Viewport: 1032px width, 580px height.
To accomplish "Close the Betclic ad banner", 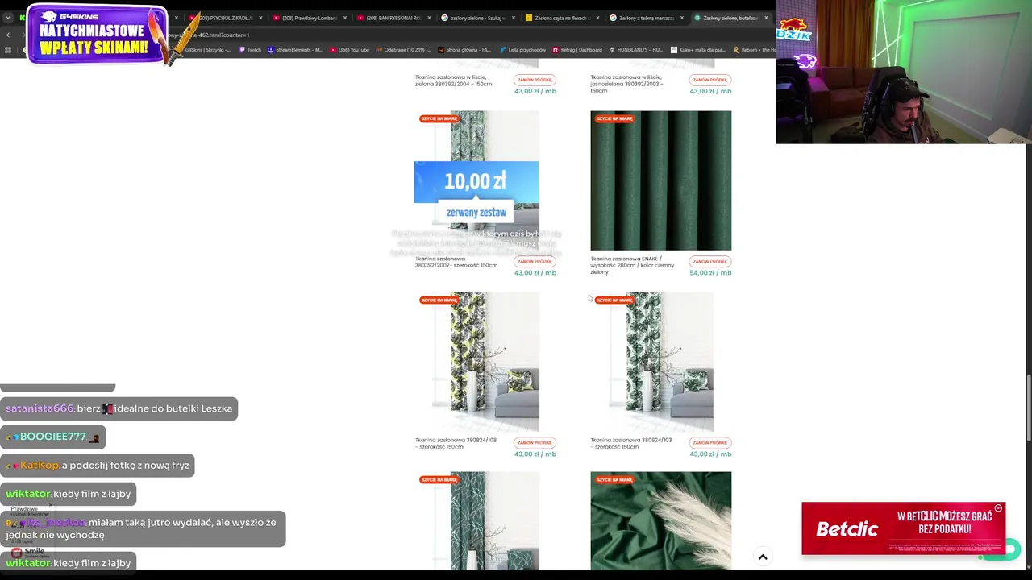I will (998, 508).
